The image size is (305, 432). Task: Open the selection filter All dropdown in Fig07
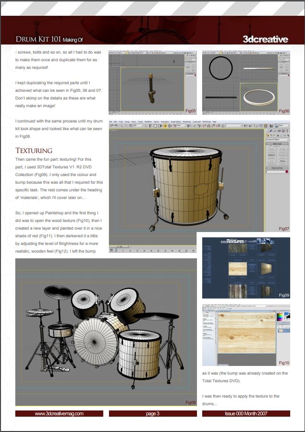coord(139,125)
